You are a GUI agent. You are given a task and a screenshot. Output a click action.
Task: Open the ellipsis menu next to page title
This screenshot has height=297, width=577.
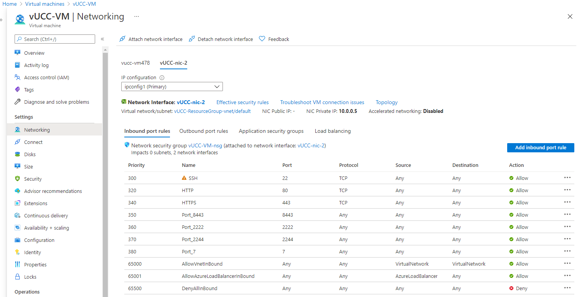pyautogui.click(x=137, y=17)
